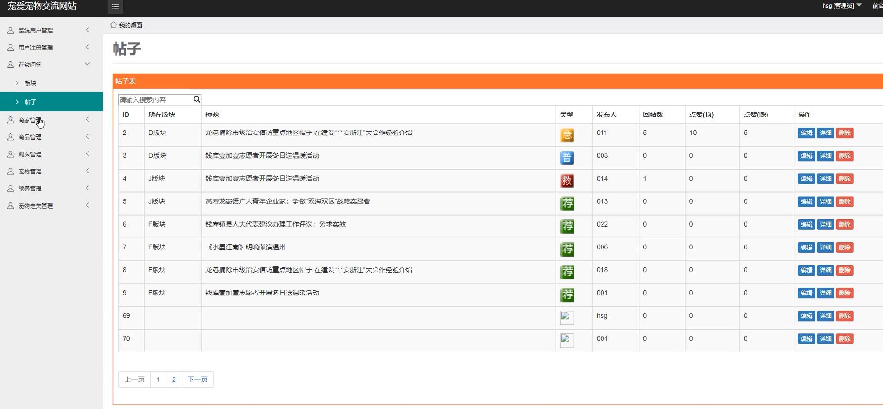Click 发布人 cell hsg in row 69
Image resolution: width=883 pixels, height=409 pixels.
click(602, 315)
